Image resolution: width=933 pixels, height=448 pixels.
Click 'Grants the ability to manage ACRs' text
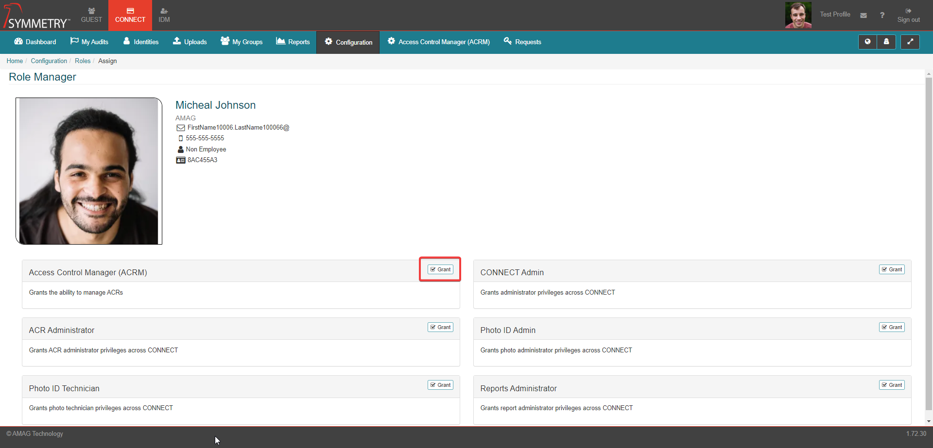click(76, 292)
